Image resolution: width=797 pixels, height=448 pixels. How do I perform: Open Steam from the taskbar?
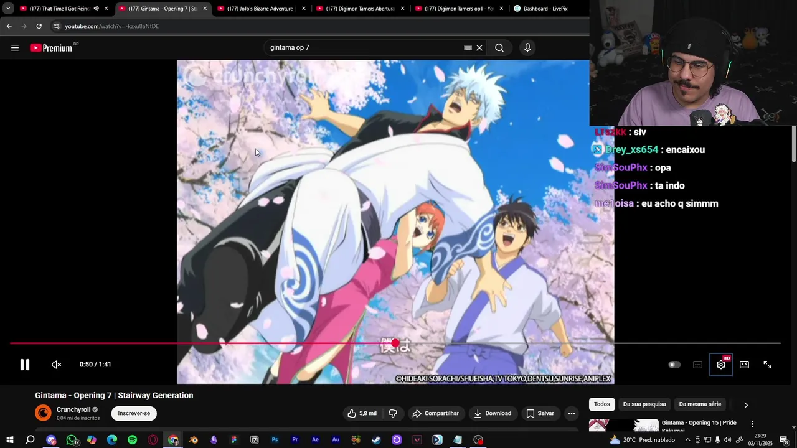[x=376, y=440]
